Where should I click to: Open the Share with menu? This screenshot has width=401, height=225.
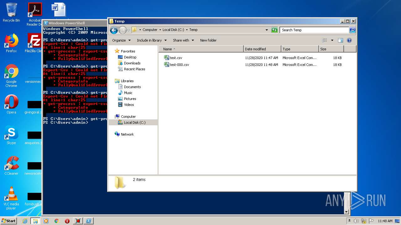tap(183, 40)
